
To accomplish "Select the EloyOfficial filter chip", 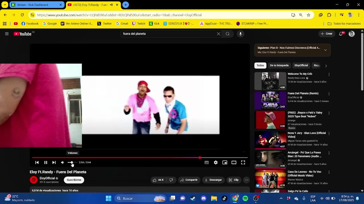I will click(x=301, y=65).
